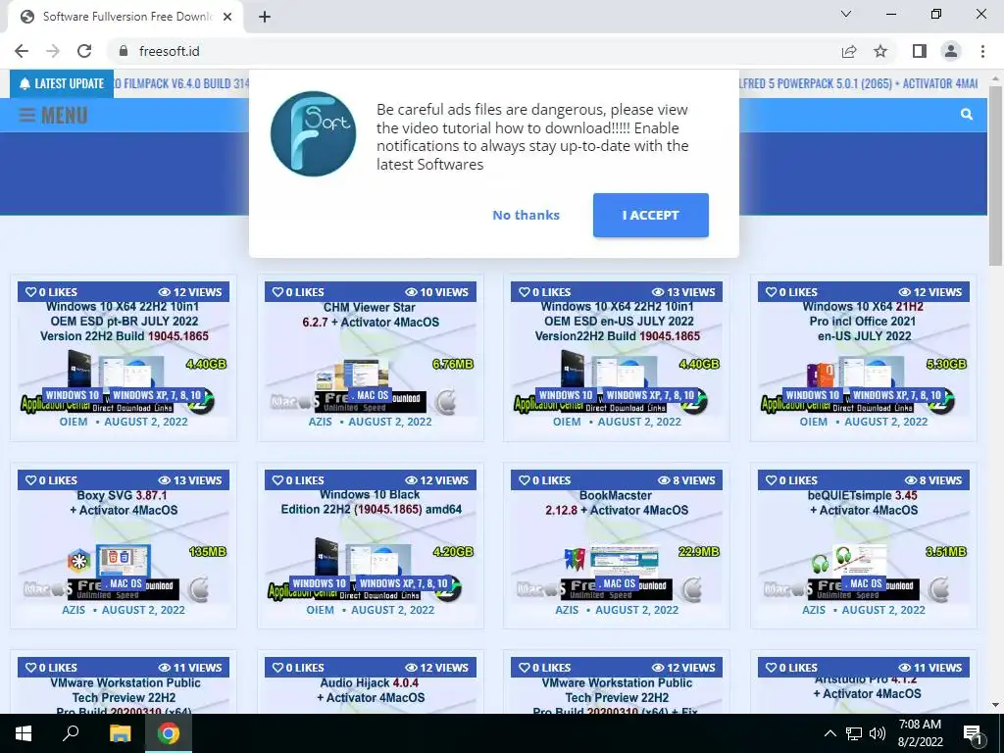
Task: Open the network tray icon
Action: (x=854, y=733)
